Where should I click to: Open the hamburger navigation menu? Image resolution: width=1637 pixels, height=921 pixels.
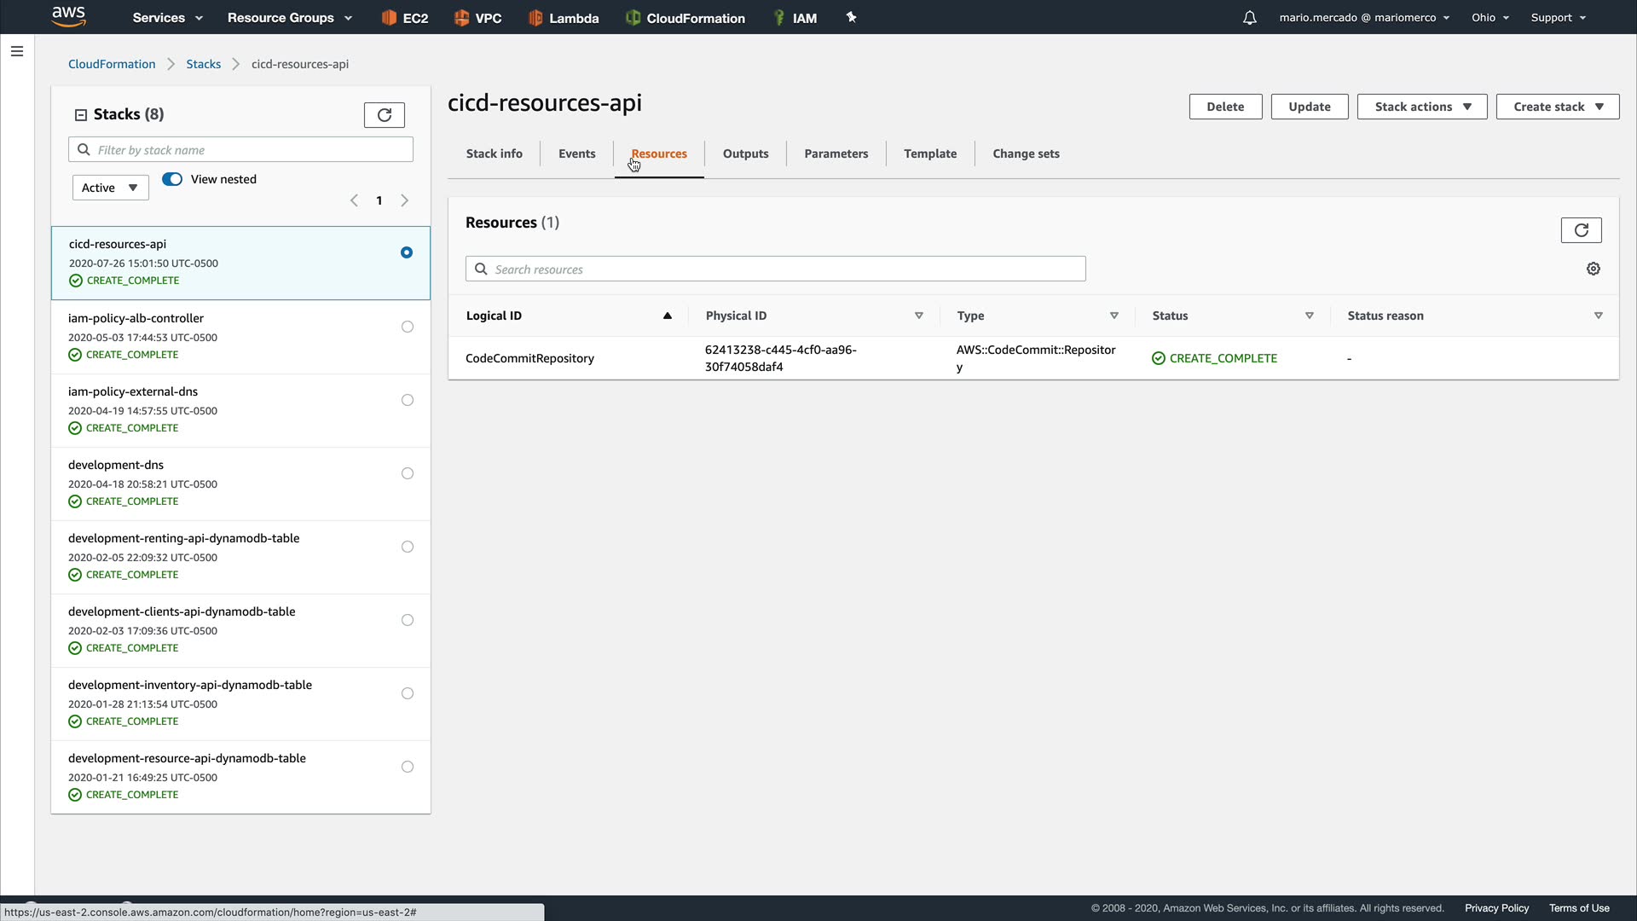16,51
